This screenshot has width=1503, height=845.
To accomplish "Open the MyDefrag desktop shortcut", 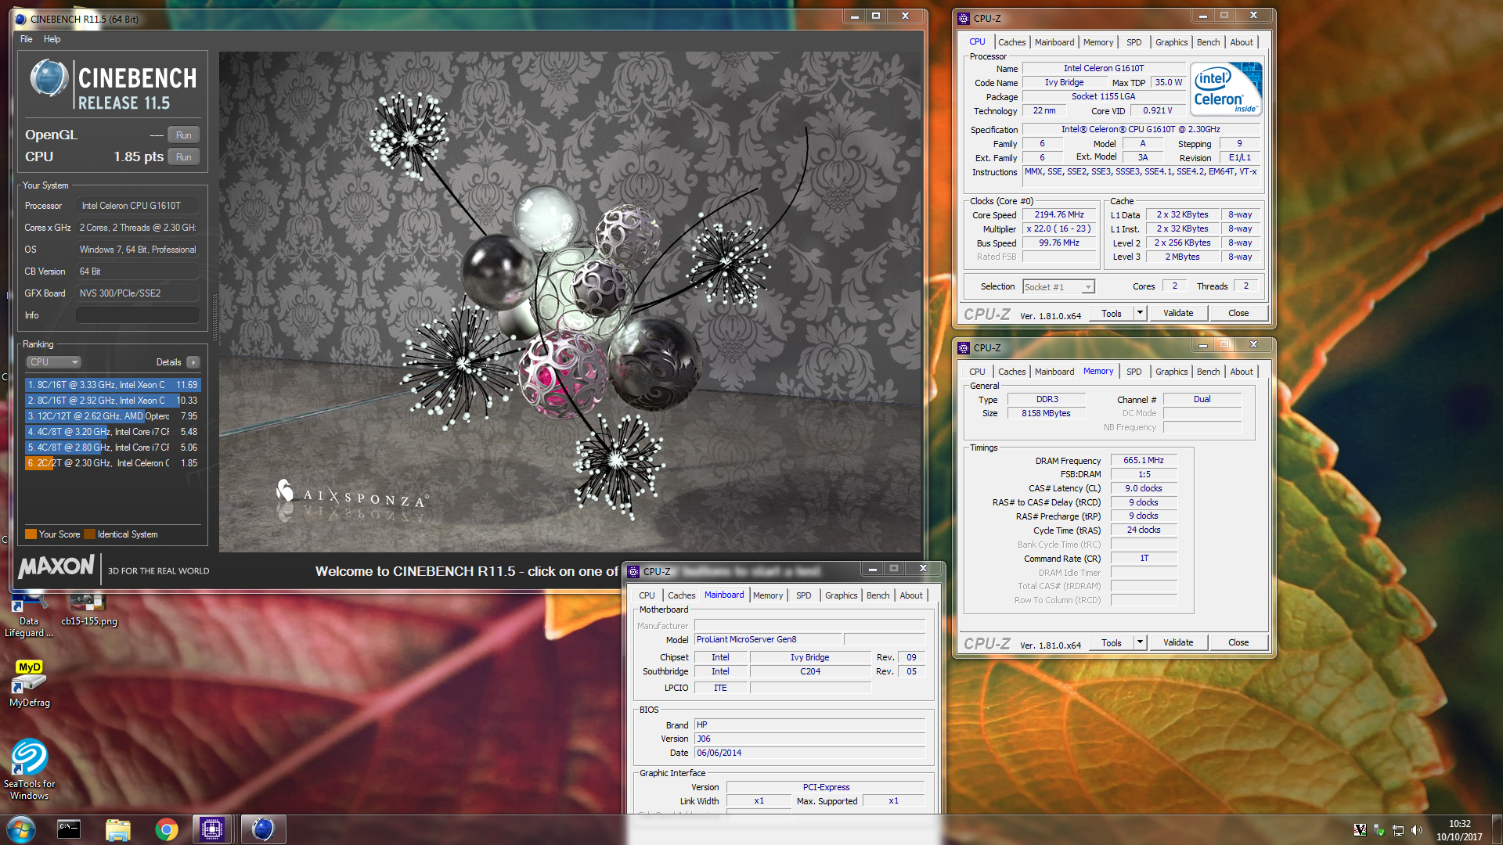I will [x=30, y=684].
